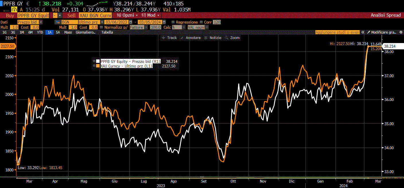Select the Annotare pencil tool
The width and height of the screenshot is (404, 188).
191,38
